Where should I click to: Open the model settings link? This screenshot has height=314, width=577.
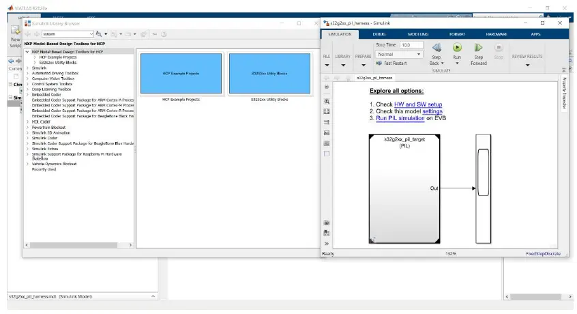pyautogui.click(x=432, y=111)
